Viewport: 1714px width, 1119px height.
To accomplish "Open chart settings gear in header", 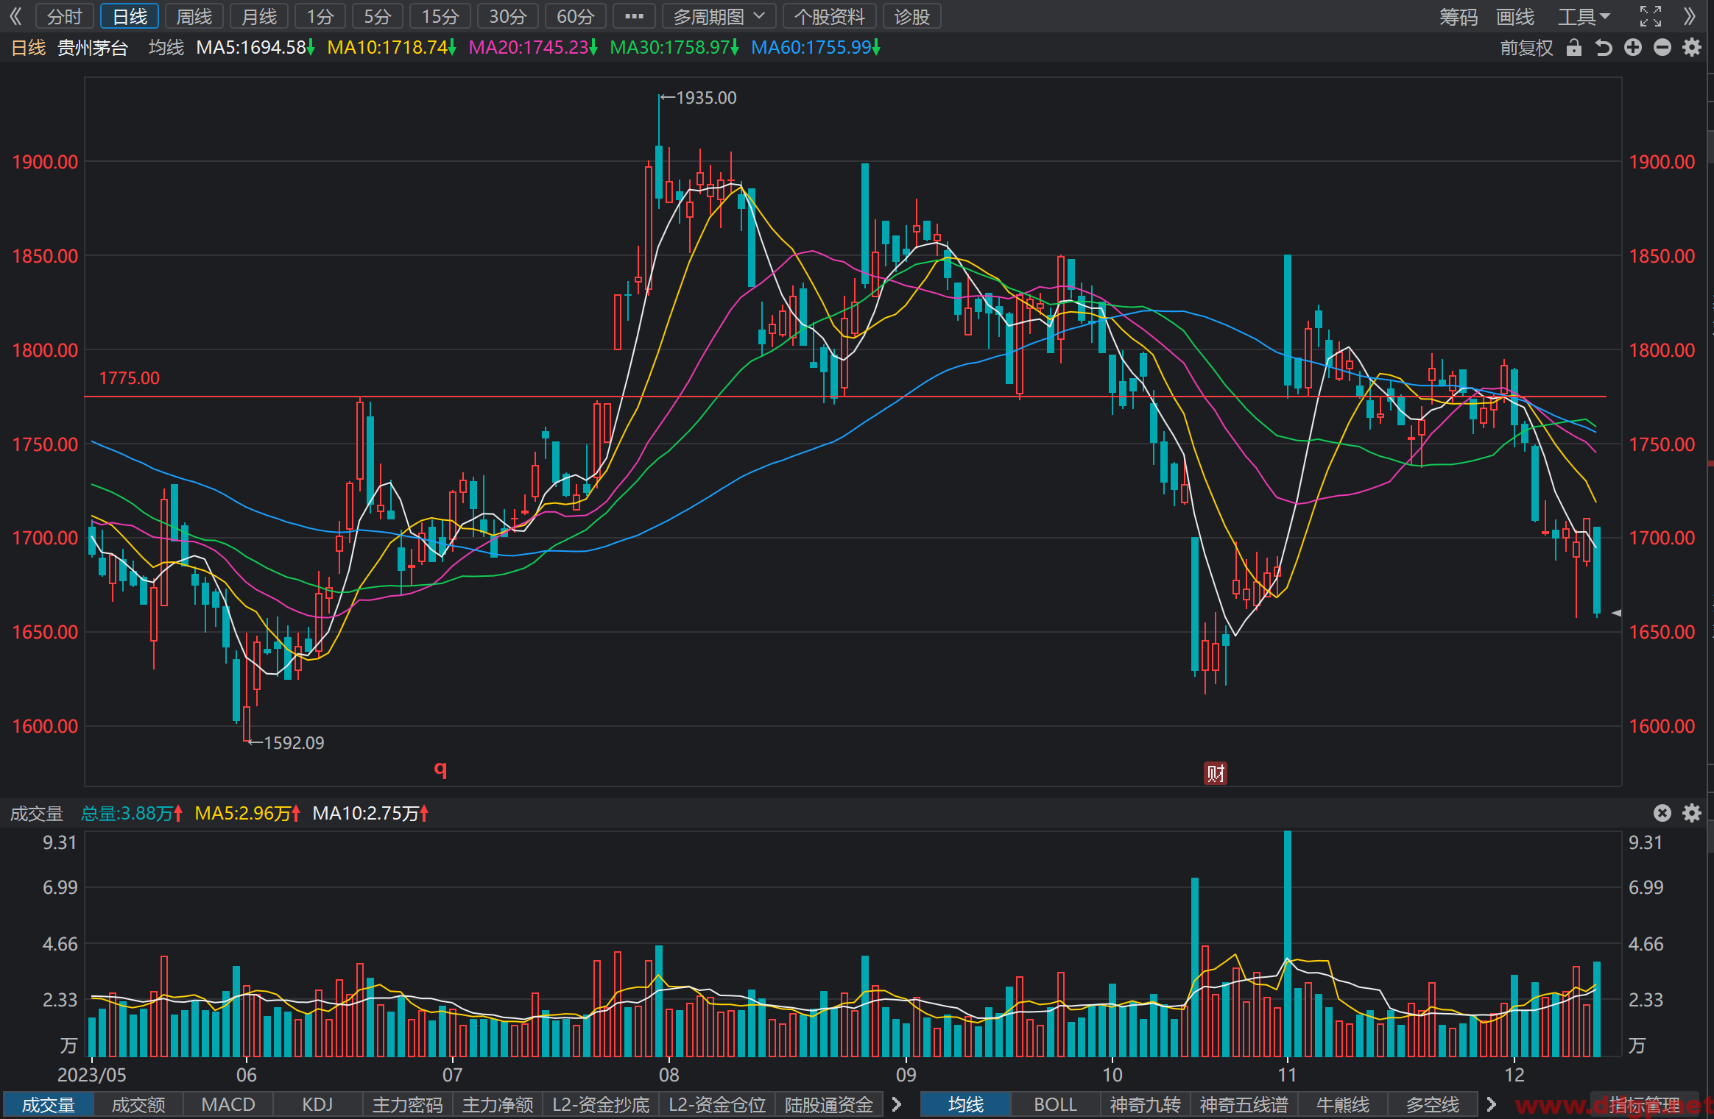I will coord(1692,48).
